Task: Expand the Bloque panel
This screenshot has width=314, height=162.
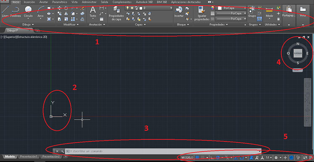Action: click(183, 24)
